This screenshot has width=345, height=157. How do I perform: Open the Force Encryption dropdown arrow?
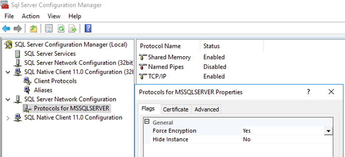(328, 131)
